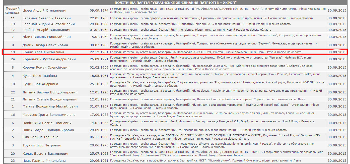Screen dimensions: 350x164
Task: Select candidate Марусяк Ірина Володимирівна
Action: [49, 115]
